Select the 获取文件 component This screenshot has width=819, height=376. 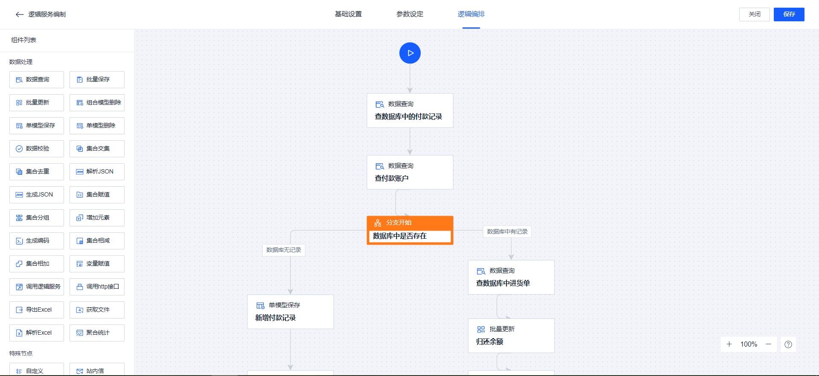point(97,310)
